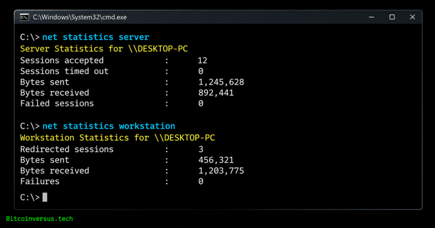Image resolution: width=435 pixels, height=228 pixels.
Task: Select the 'Failed sessions' label
Action: 57,104
